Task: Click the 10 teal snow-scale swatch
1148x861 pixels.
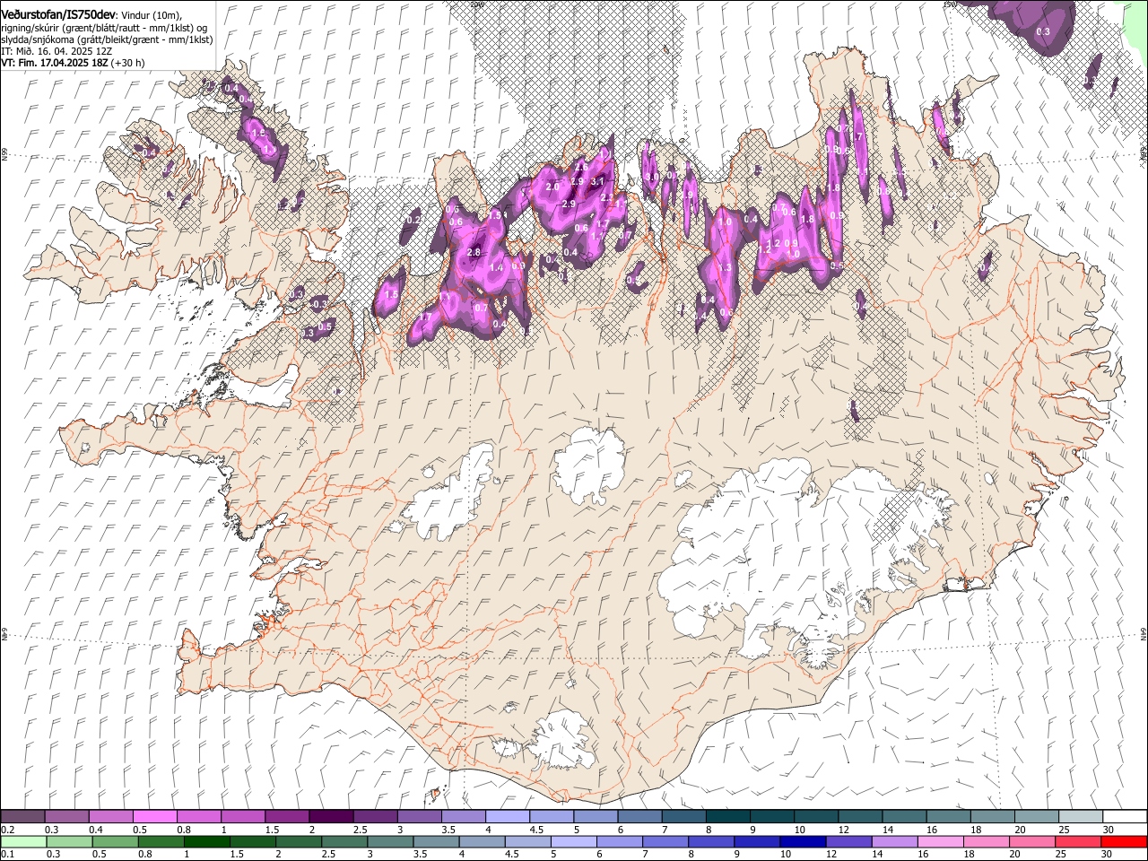Action: coord(817,816)
